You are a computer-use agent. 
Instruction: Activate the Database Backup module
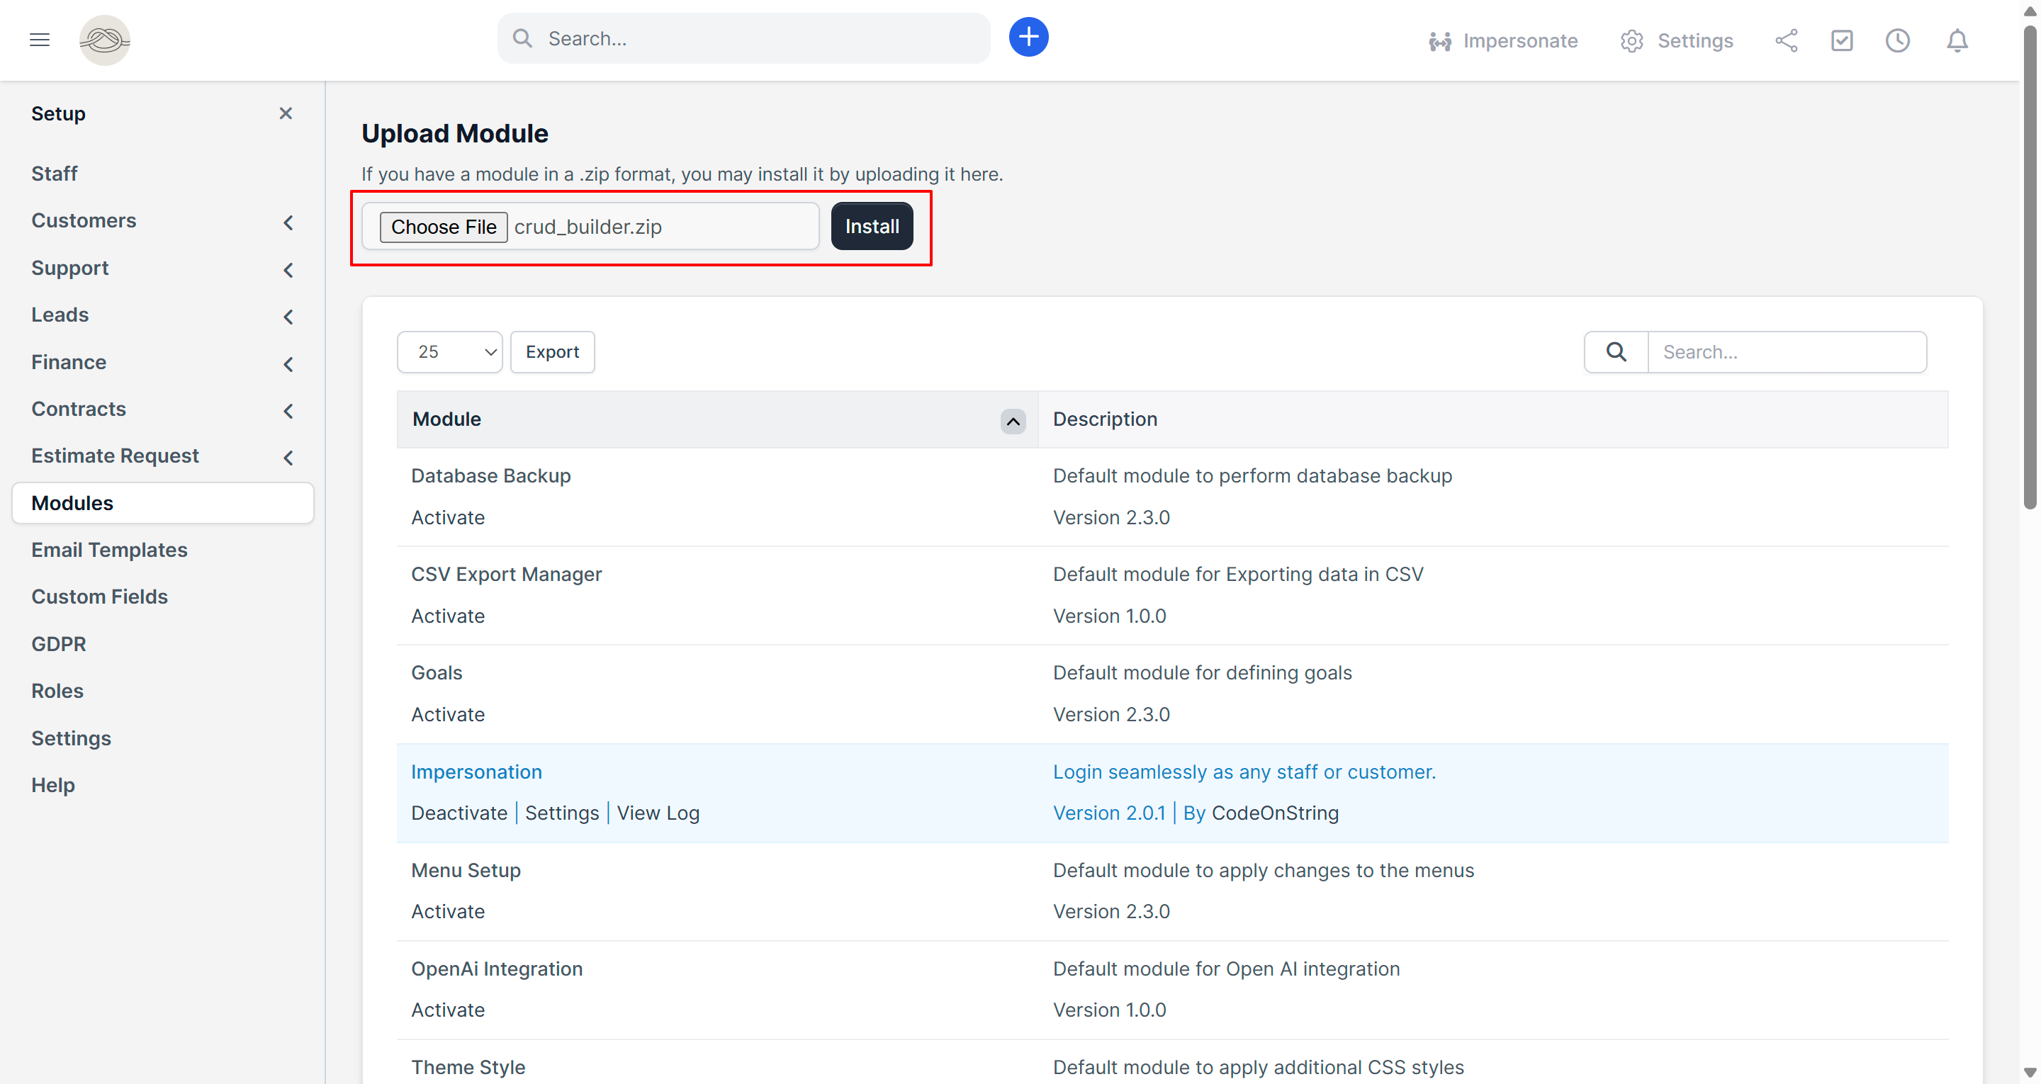coord(448,517)
